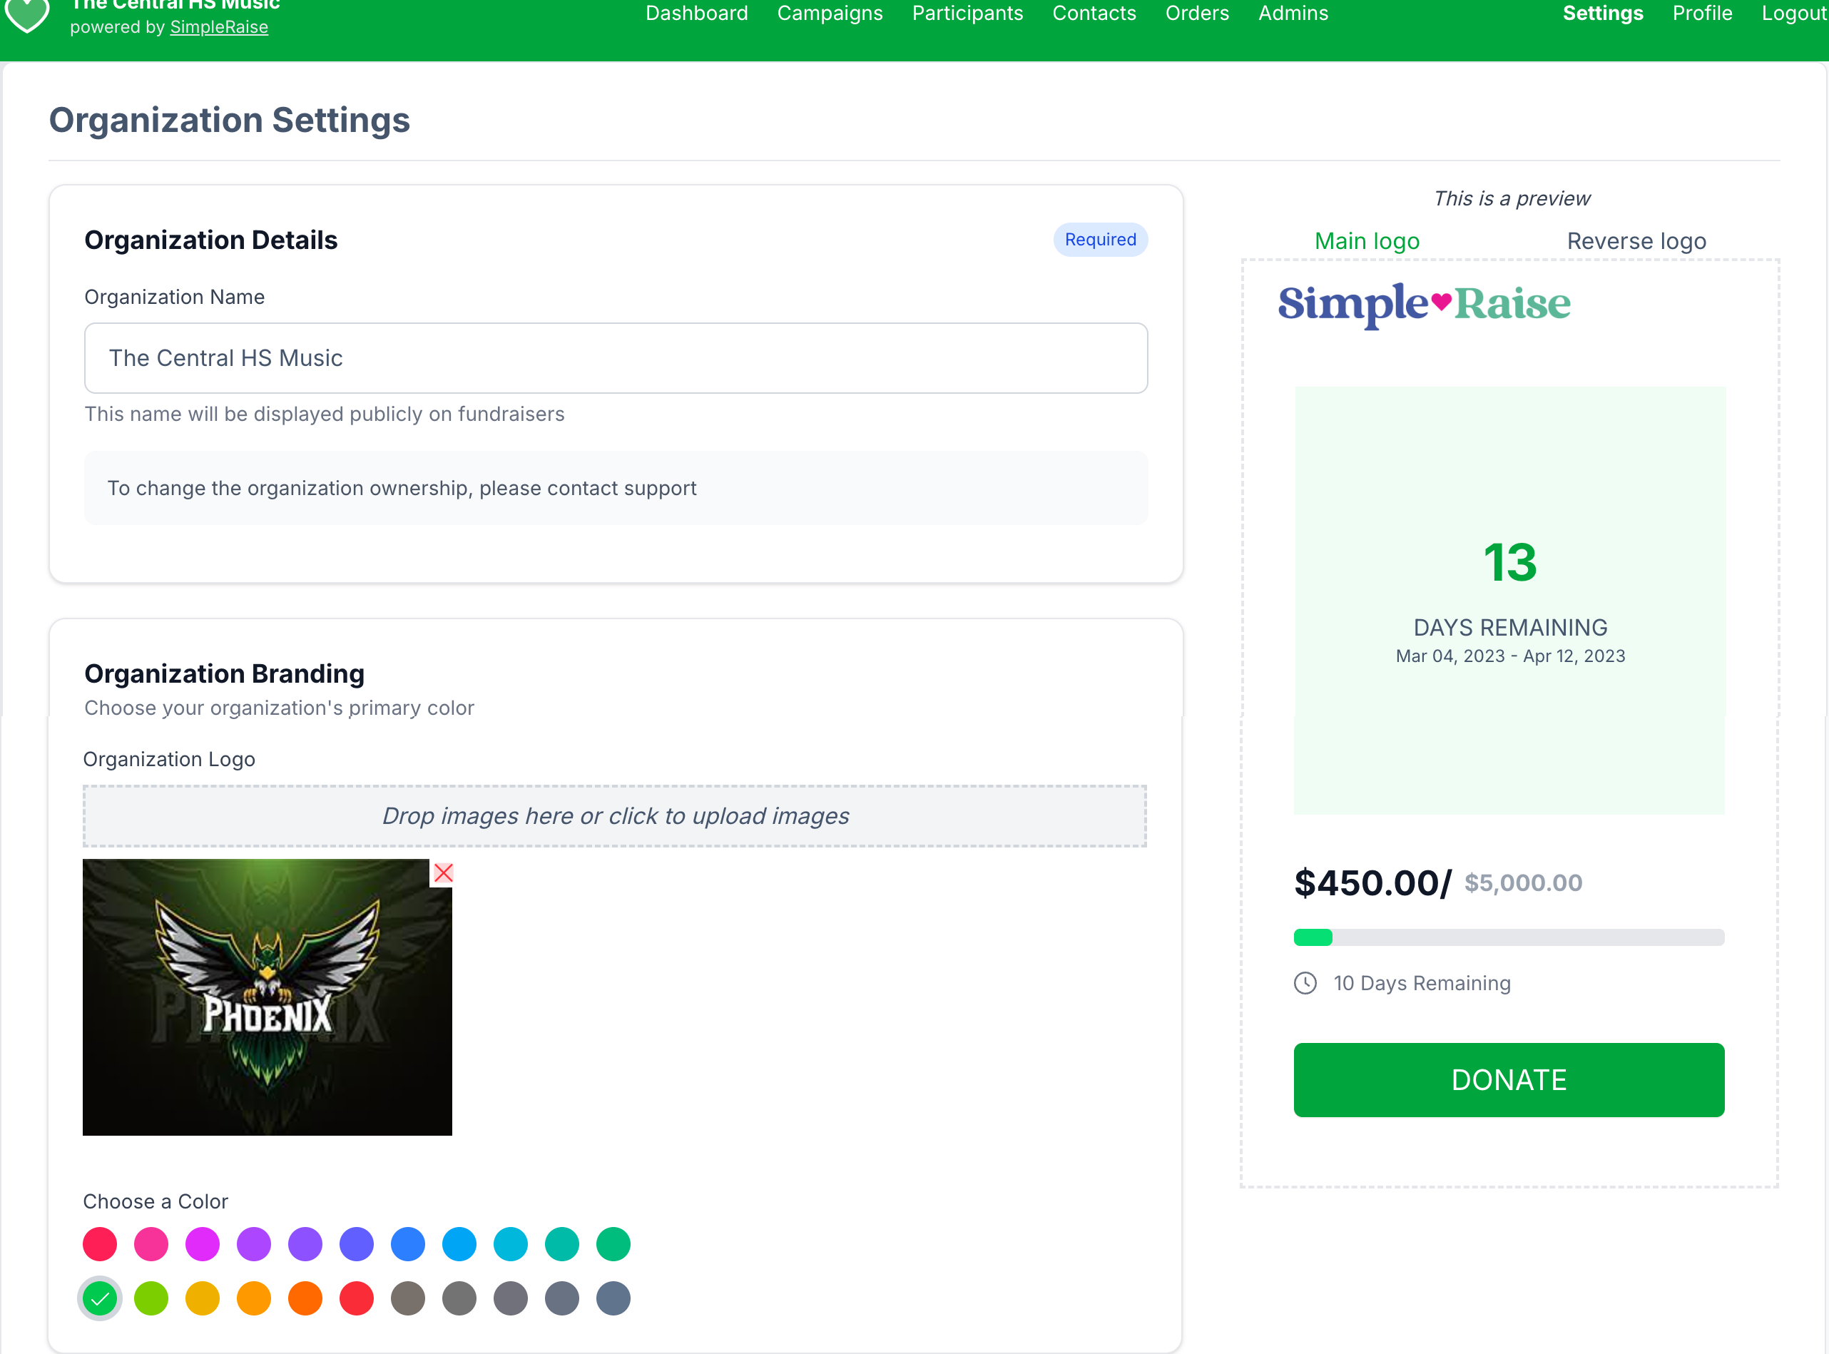Switch to the Reverse logo tab
Image resolution: width=1829 pixels, height=1354 pixels.
[1636, 241]
